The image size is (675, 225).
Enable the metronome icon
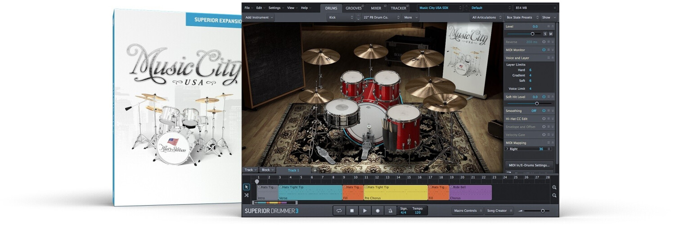pos(390,211)
